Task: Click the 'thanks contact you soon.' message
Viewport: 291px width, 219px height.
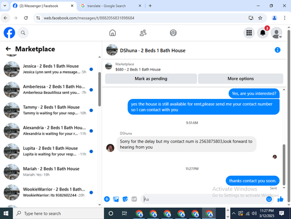Action: (253, 181)
